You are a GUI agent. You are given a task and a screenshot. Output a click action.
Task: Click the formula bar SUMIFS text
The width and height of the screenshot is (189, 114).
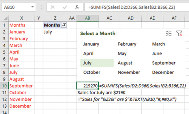(132, 7)
